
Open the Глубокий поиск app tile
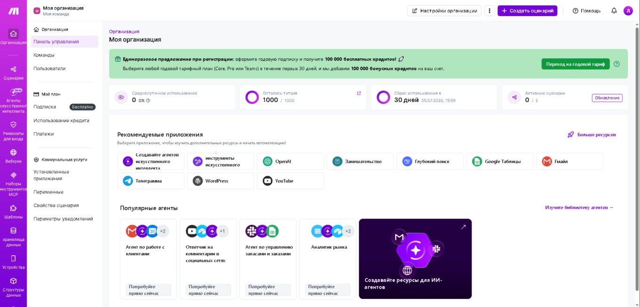[430, 161]
